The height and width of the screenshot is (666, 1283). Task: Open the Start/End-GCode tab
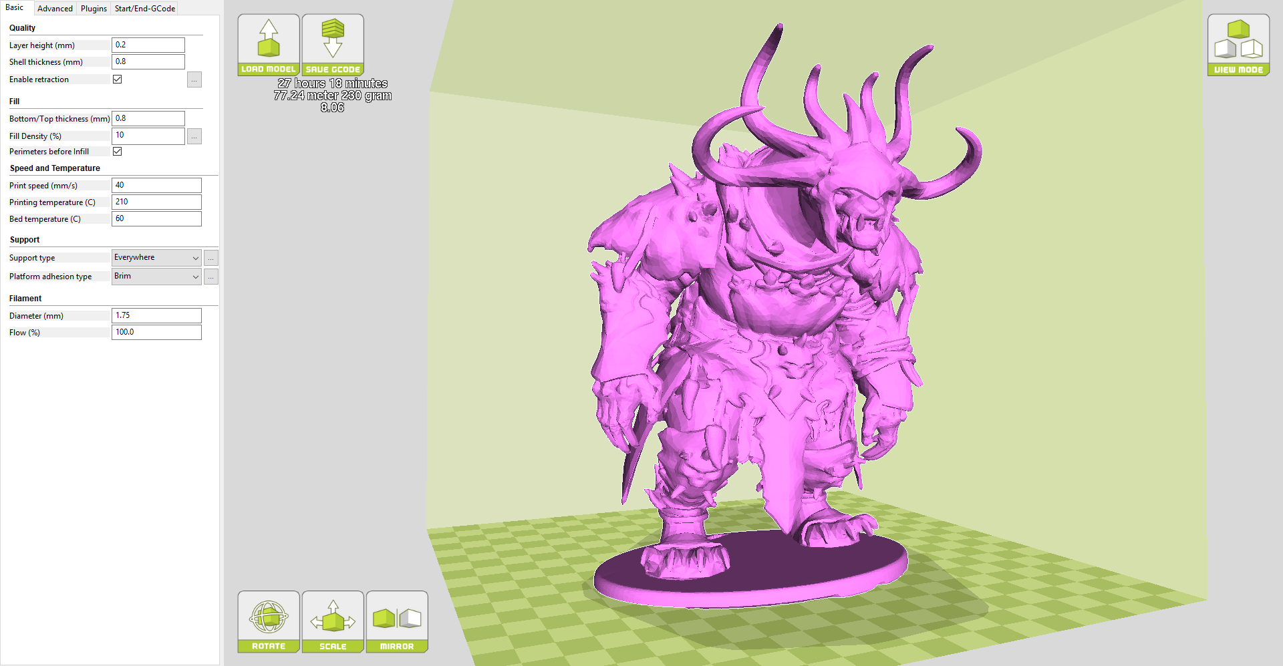(145, 9)
